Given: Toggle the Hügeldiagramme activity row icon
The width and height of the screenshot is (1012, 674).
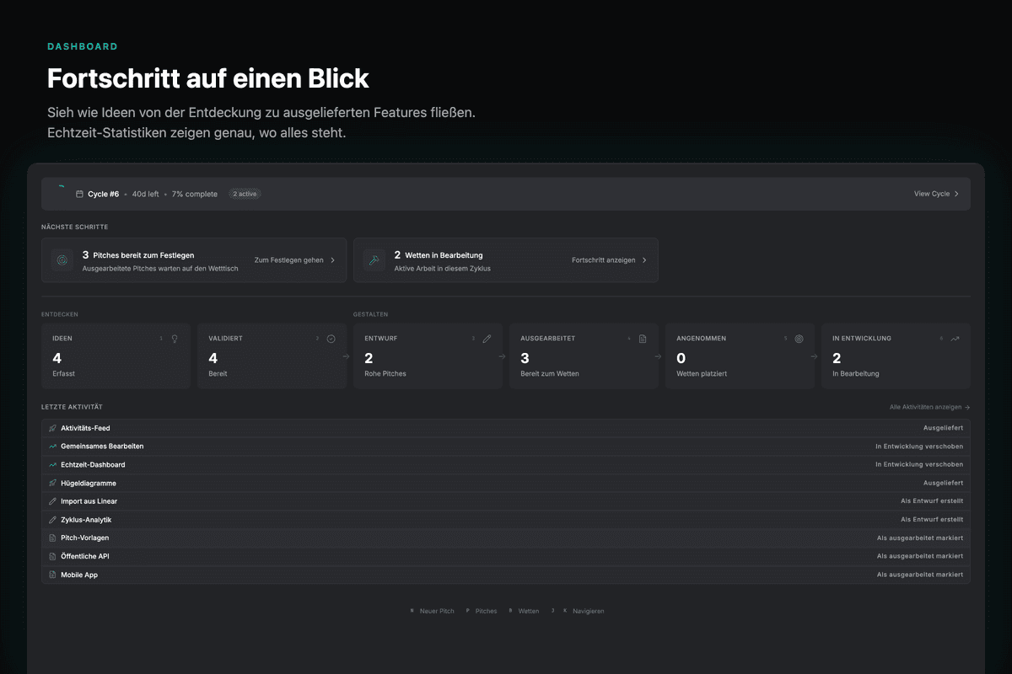Looking at the screenshot, I should (52, 483).
